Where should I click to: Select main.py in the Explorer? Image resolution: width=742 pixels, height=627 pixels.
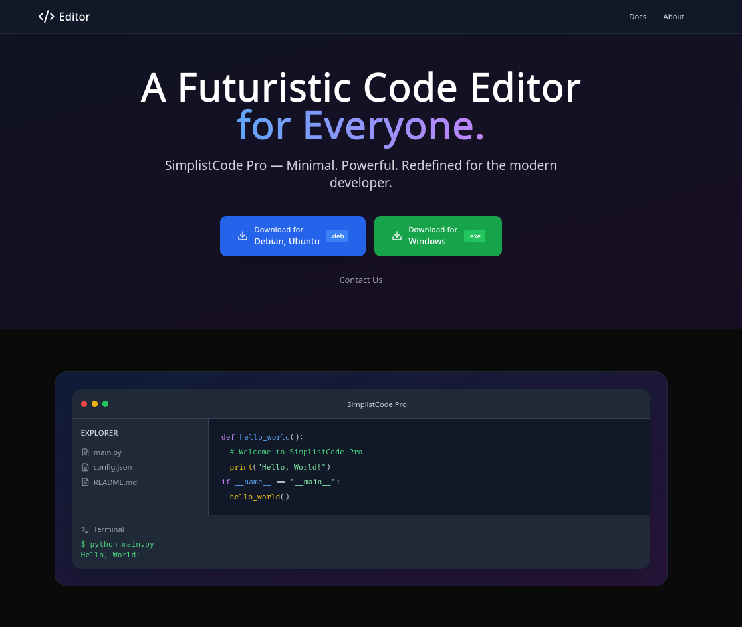tap(107, 452)
